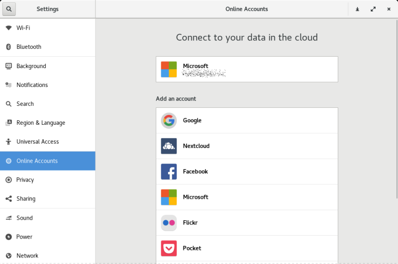
Task: Maximize the Settings window
Action: tap(373, 9)
